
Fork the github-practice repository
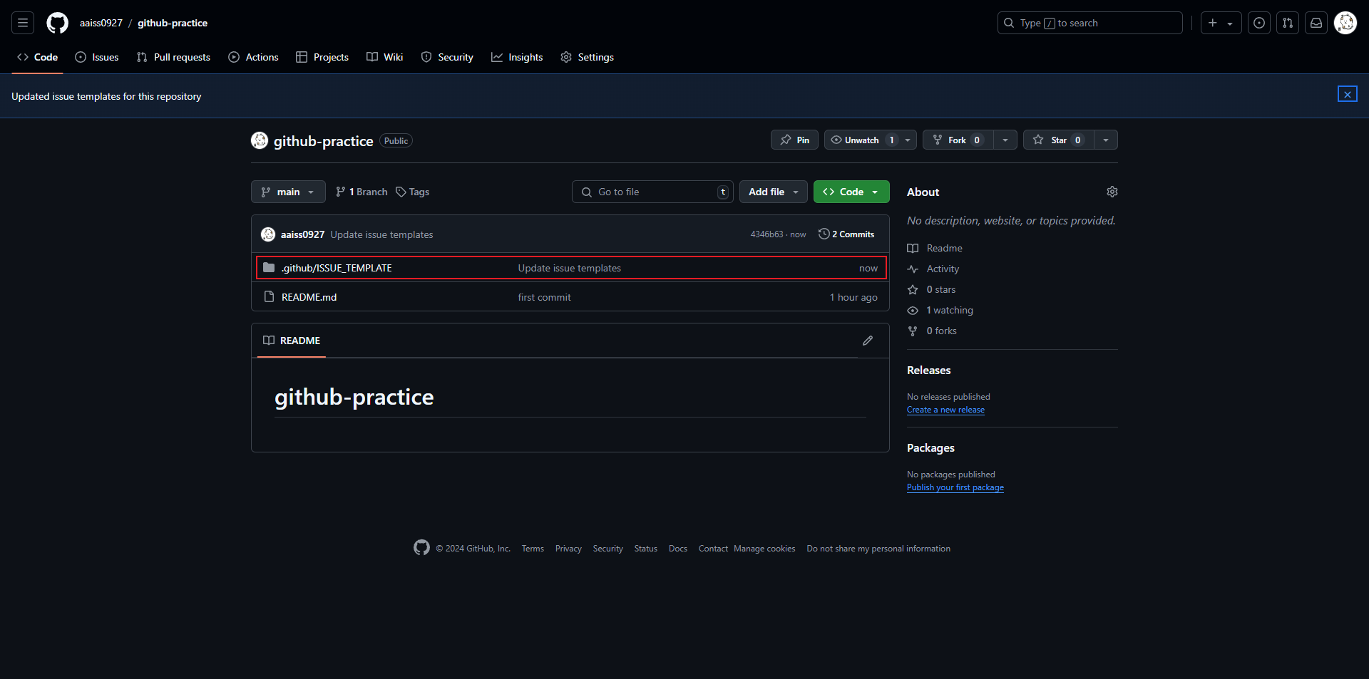958,140
